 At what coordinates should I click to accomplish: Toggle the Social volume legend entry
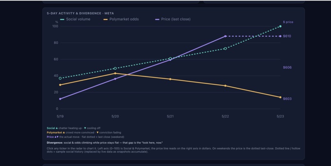pyautogui.click(x=75, y=19)
